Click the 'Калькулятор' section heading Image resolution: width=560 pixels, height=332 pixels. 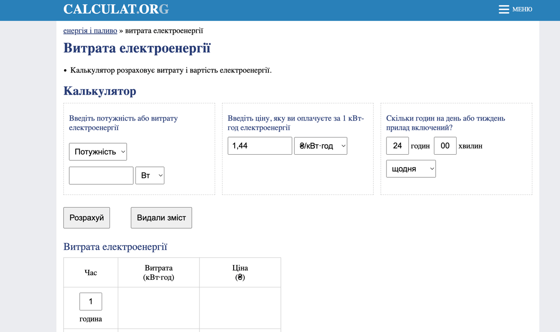(x=100, y=91)
